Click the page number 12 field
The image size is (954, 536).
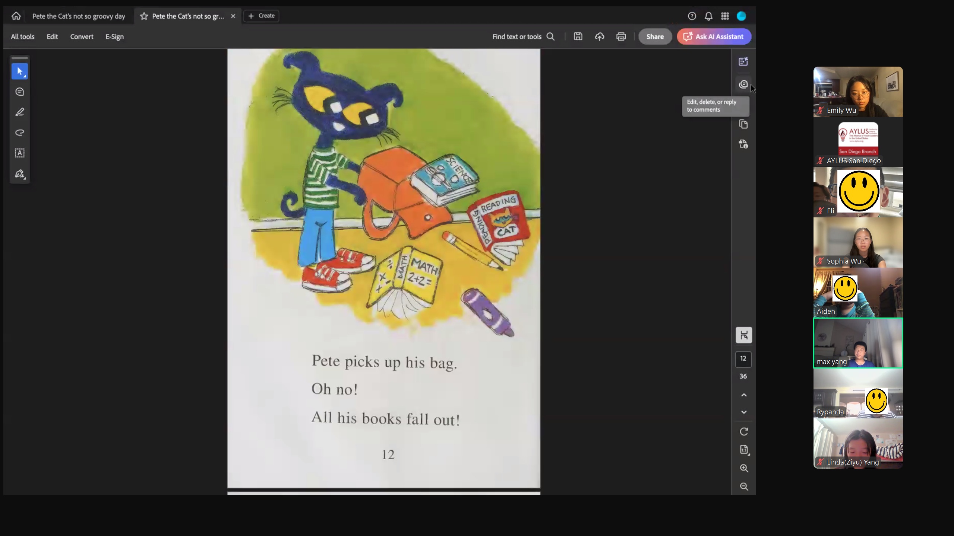pyautogui.click(x=743, y=358)
